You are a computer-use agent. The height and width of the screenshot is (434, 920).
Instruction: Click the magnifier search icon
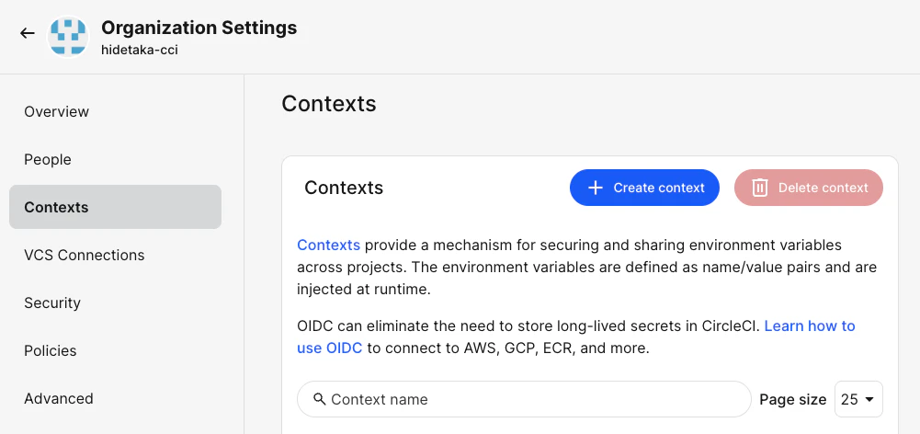[x=319, y=399]
